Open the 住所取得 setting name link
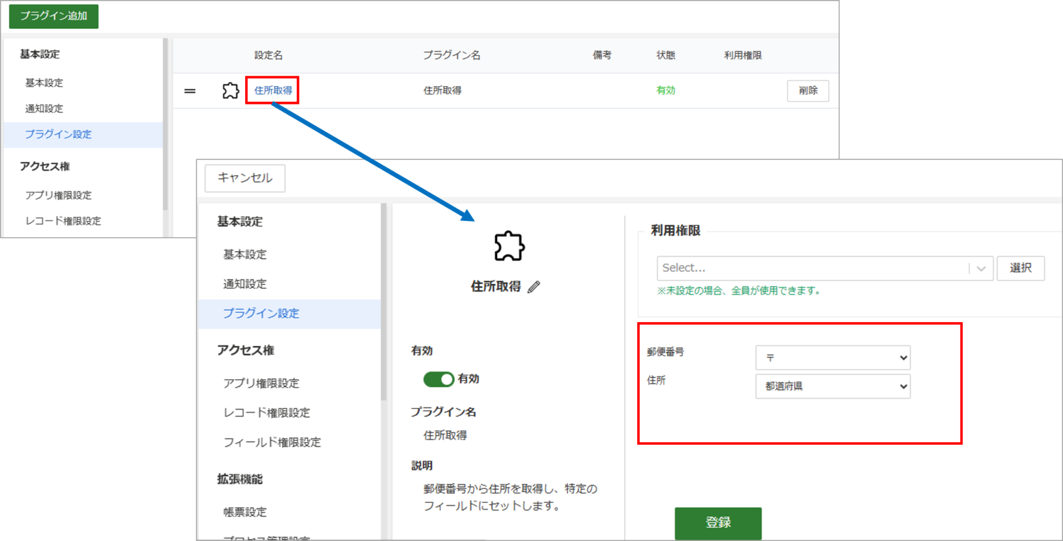This screenshot has width=1063, height=541. point(273,91)
